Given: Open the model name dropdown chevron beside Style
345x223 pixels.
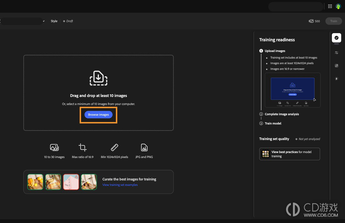Looking at the screenshot, I should [44, 21].
